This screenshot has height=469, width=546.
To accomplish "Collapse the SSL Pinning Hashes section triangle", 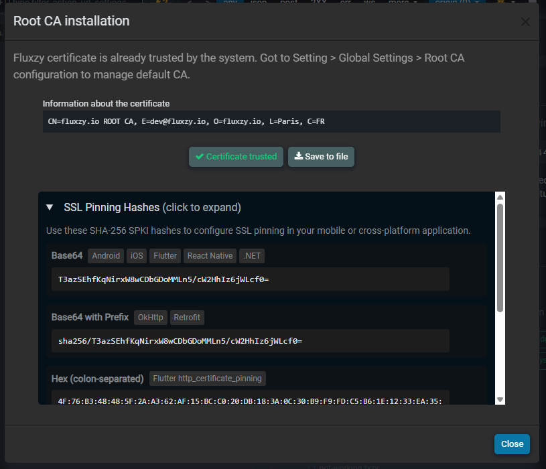I will [x=50, y=208].
